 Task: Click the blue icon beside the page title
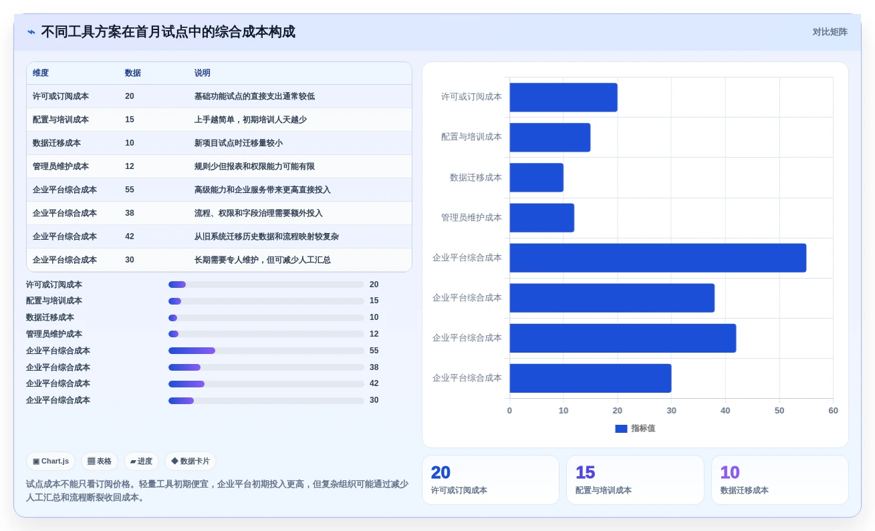coord(31,32)
